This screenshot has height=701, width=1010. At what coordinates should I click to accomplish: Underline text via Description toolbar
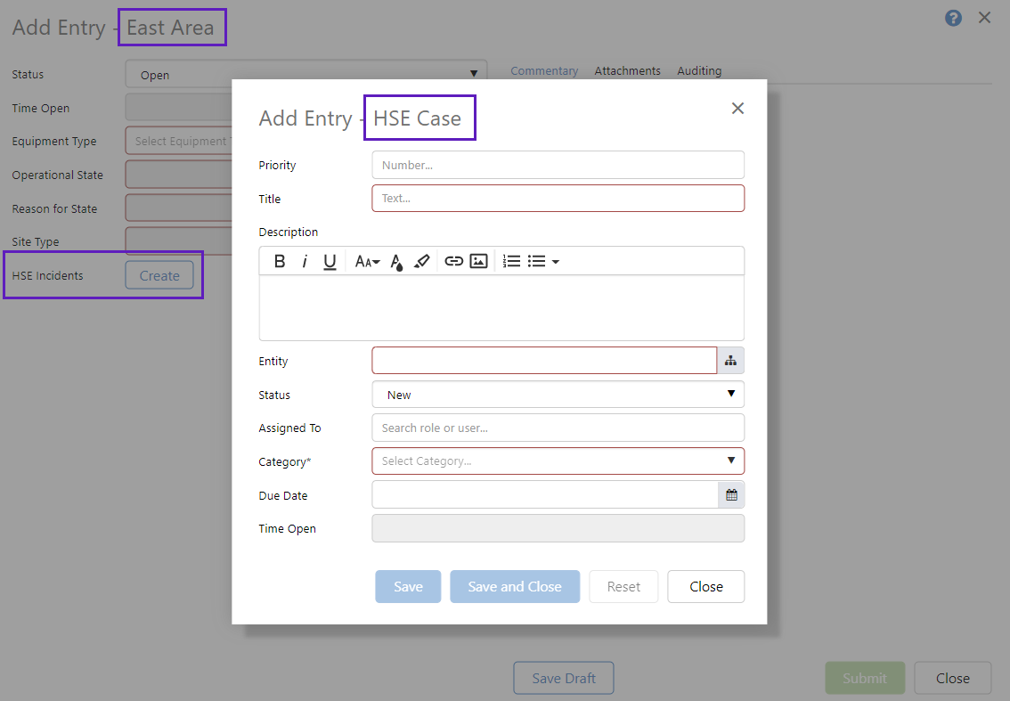pos(330,261)
